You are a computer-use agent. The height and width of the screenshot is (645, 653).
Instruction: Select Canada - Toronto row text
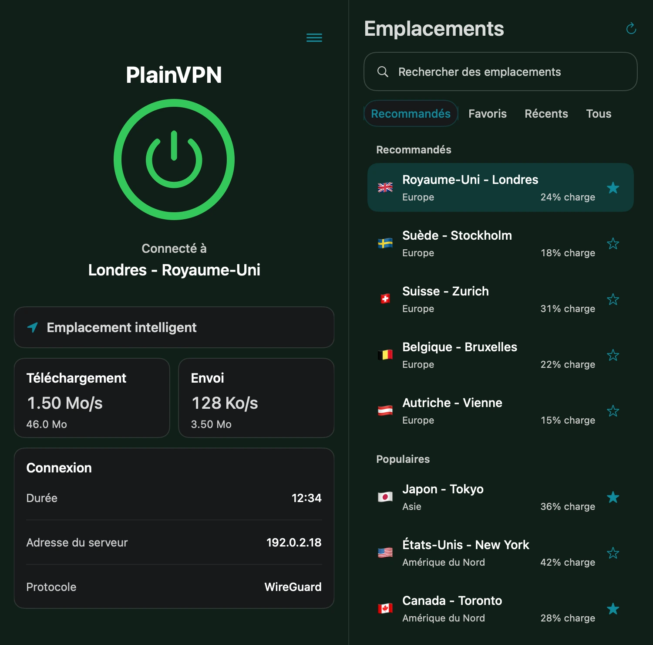pyautogui.click(x=452, y=601)
